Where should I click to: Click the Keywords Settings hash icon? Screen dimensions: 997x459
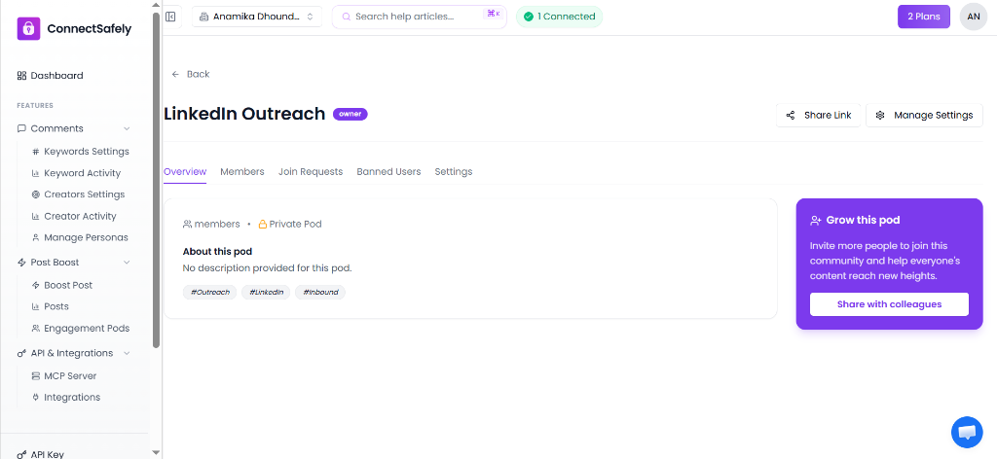pyautogui.click(x=36, y=152)
